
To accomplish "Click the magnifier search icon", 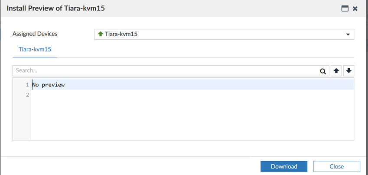I will tap(322, 71).
